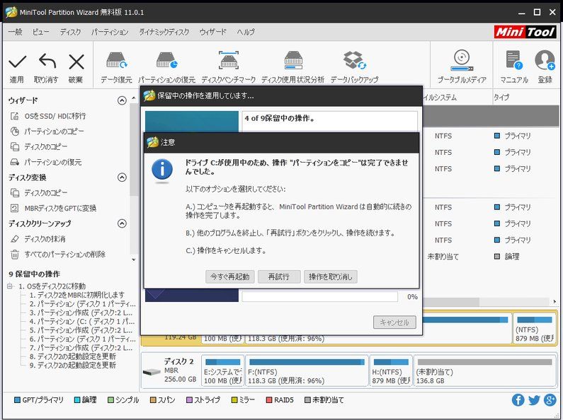The height and width of the screenshot is (420, 563).
Task: Open the Google Plus share icon
Action: [x=550, y=400]
